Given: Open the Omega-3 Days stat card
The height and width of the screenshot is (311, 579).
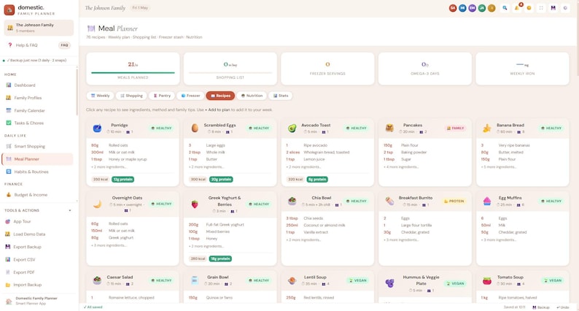Looking at the screenshot, I should pyautogui.click(x=425, y=69).
